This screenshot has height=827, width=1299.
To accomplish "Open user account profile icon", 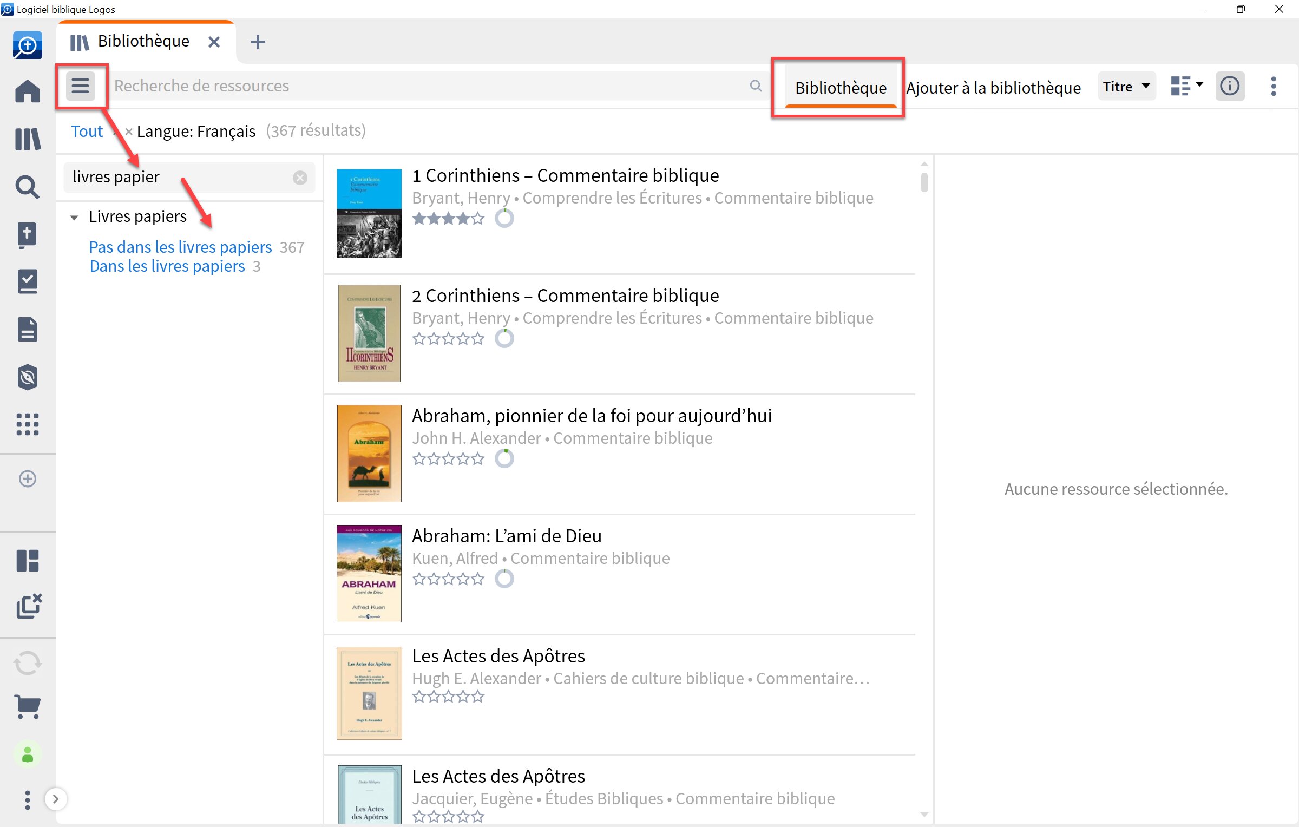I will 28,754.
